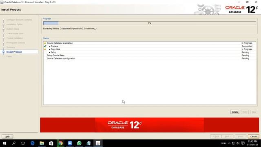Open Zoom from the taskbar
The height and width of the screenshot is (147, 261).
click(x=70, y=143)
